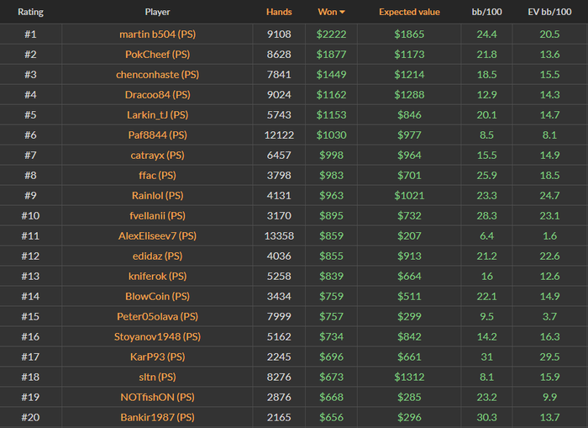The height and width of the screenshot is (428, 588).
Task: Select KarP93 (PS) player entry
Action: coord(157,357)
